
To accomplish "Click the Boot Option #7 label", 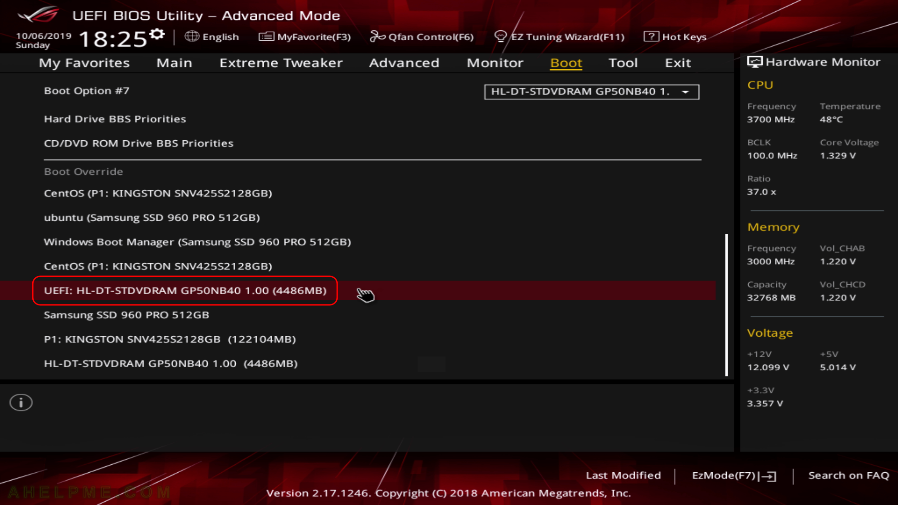I will (x=87, y=91).
